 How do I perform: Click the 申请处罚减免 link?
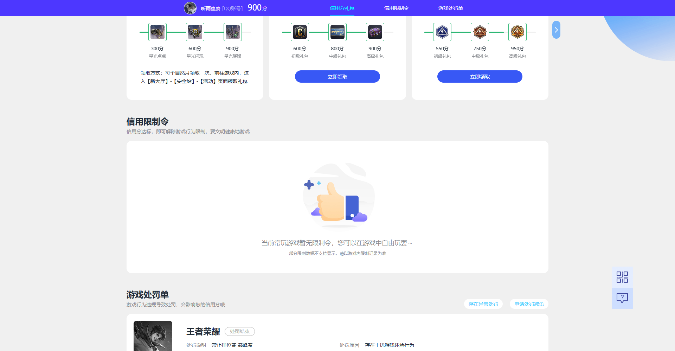click(529, 304)
